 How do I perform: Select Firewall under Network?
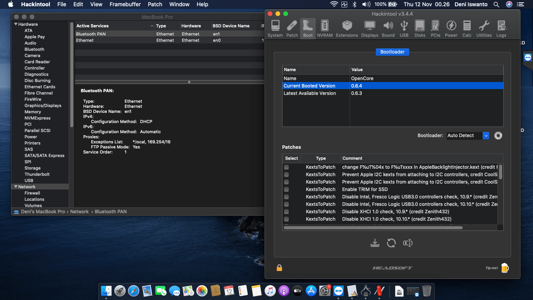pos(32,193)
